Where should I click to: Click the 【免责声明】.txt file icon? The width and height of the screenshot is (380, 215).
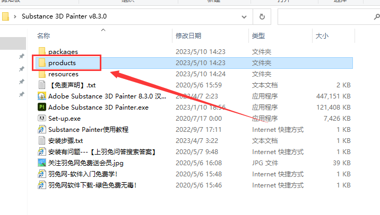click(42, 85)
